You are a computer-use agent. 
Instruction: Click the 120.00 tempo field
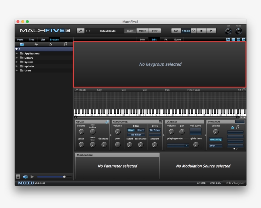[186, 31]
